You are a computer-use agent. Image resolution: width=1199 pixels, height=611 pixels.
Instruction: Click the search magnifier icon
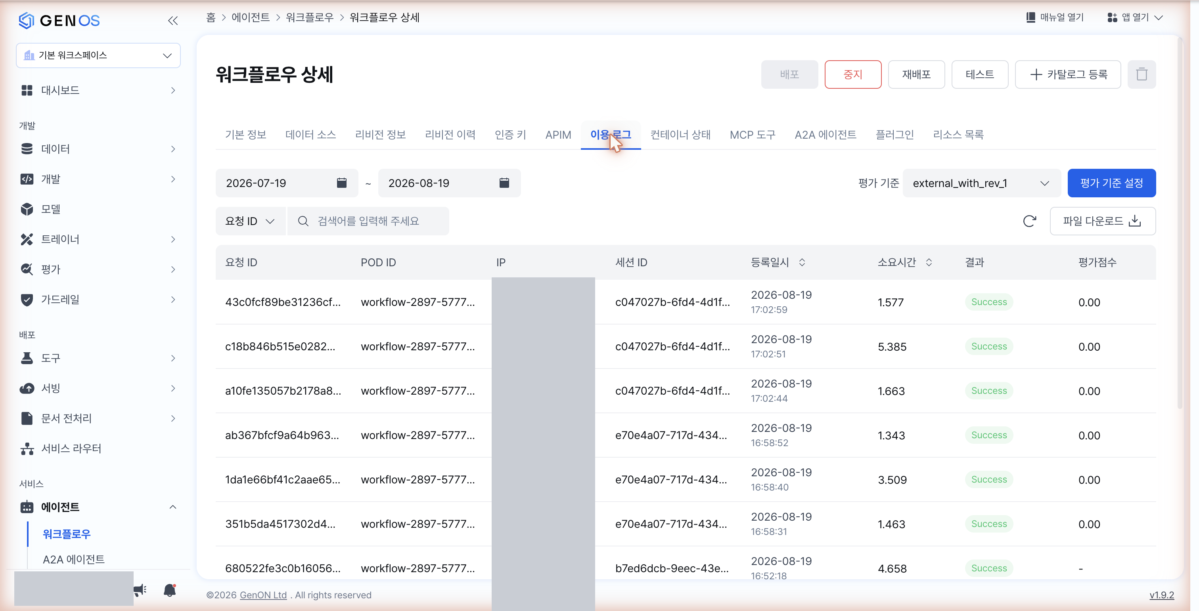click(303, 221)
